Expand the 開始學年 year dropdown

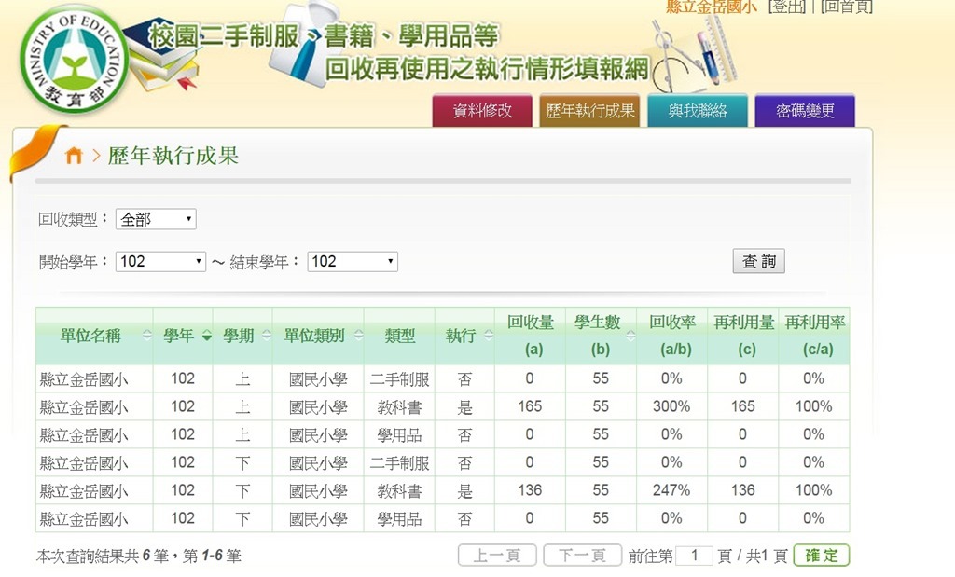(x=160, y=262)
